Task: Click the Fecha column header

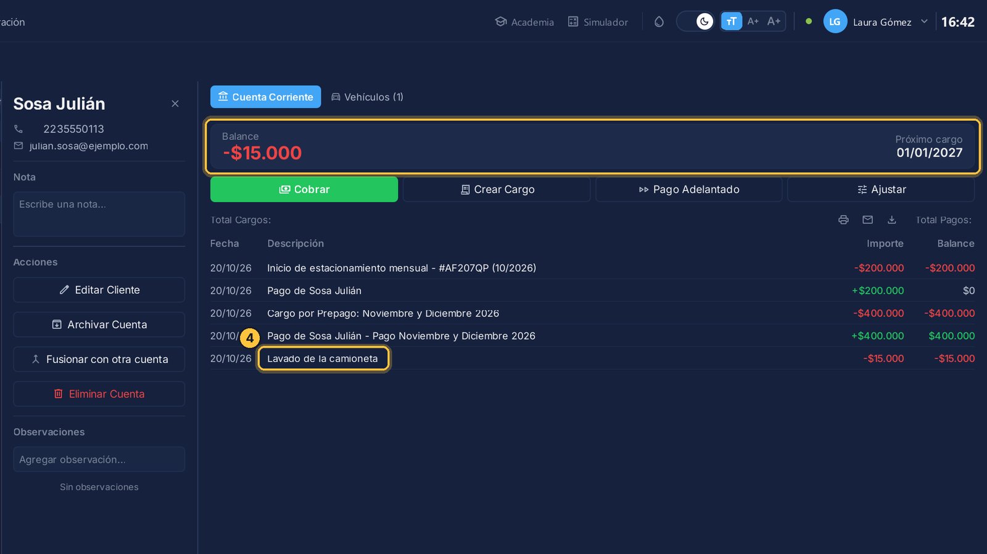Action: 225,243
